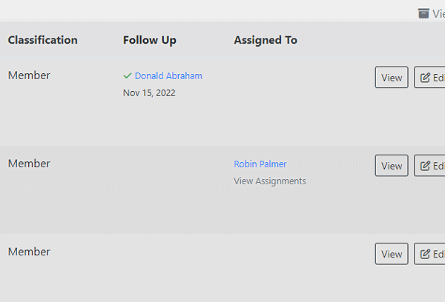The width and height of the screenshot is (445, 302).
Task: Open the truncated 'Vie' link beside archive icon
Action: coord(438,13)
